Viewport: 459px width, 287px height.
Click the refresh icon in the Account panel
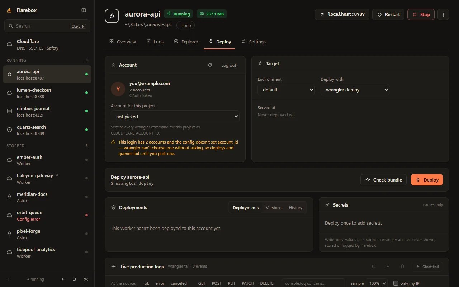210,65
